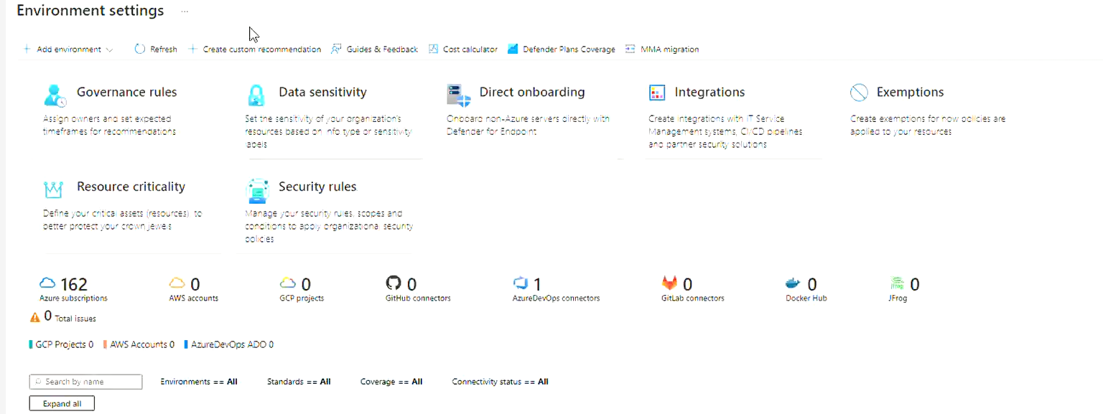1103x414 pixels.
Task: Open the Cost calculator
Action: pyautogui.click(x=463, y=50)
